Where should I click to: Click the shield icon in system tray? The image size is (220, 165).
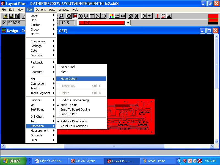coord(185,161)
